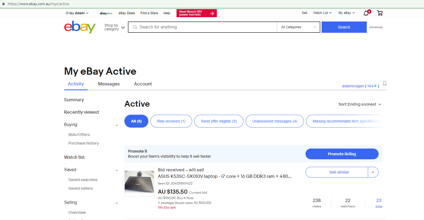Viewport: 424px width, 220px height.
Task: Collapse the Buying section in sidebar
Action: coord(117,125)
